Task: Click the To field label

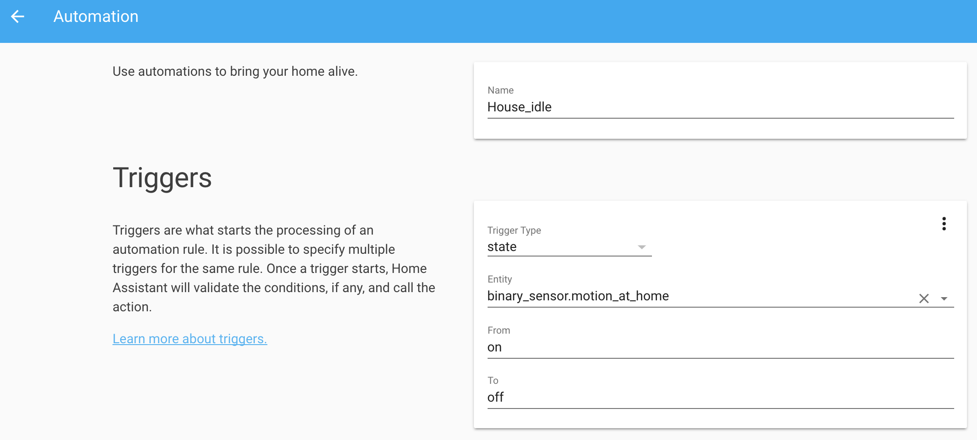Action: (493, 381)
